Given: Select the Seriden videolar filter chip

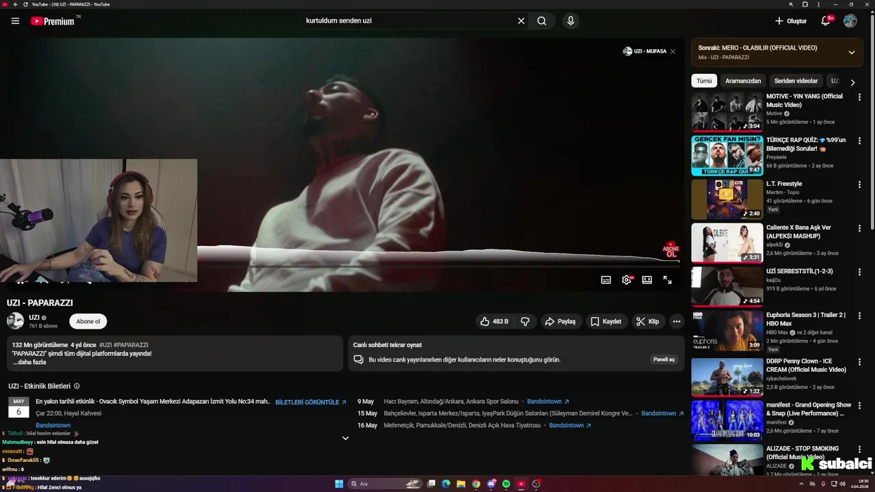Looking at the screenshot, I should click(796, 81).
